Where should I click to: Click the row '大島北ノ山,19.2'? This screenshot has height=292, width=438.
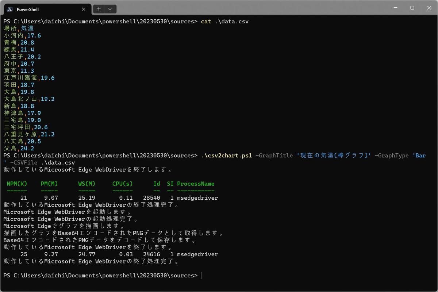click(x=29, y=99)
